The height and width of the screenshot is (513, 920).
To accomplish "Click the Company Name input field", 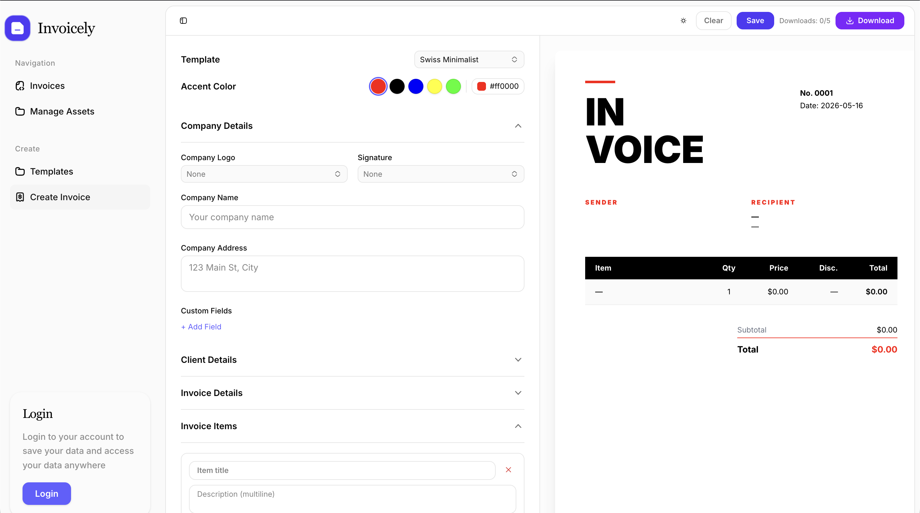I will (x=352, y=217).
